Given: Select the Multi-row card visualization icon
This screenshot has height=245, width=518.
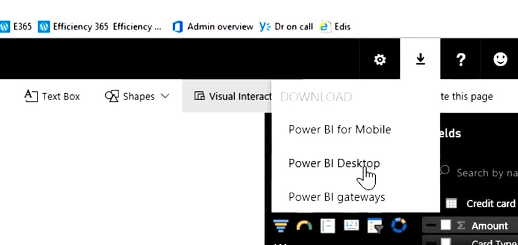Looking at the screenshot, I should pyautogui.click(x=327, y=226).
